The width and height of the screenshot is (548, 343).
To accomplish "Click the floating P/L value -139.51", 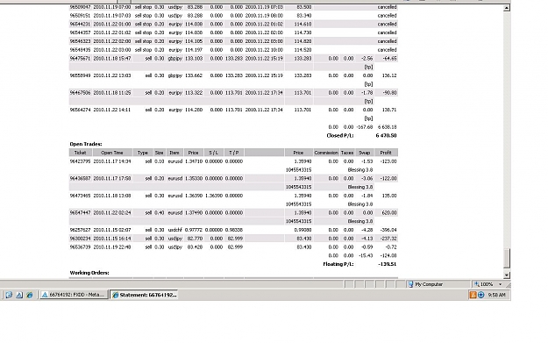I will (388, 264).
